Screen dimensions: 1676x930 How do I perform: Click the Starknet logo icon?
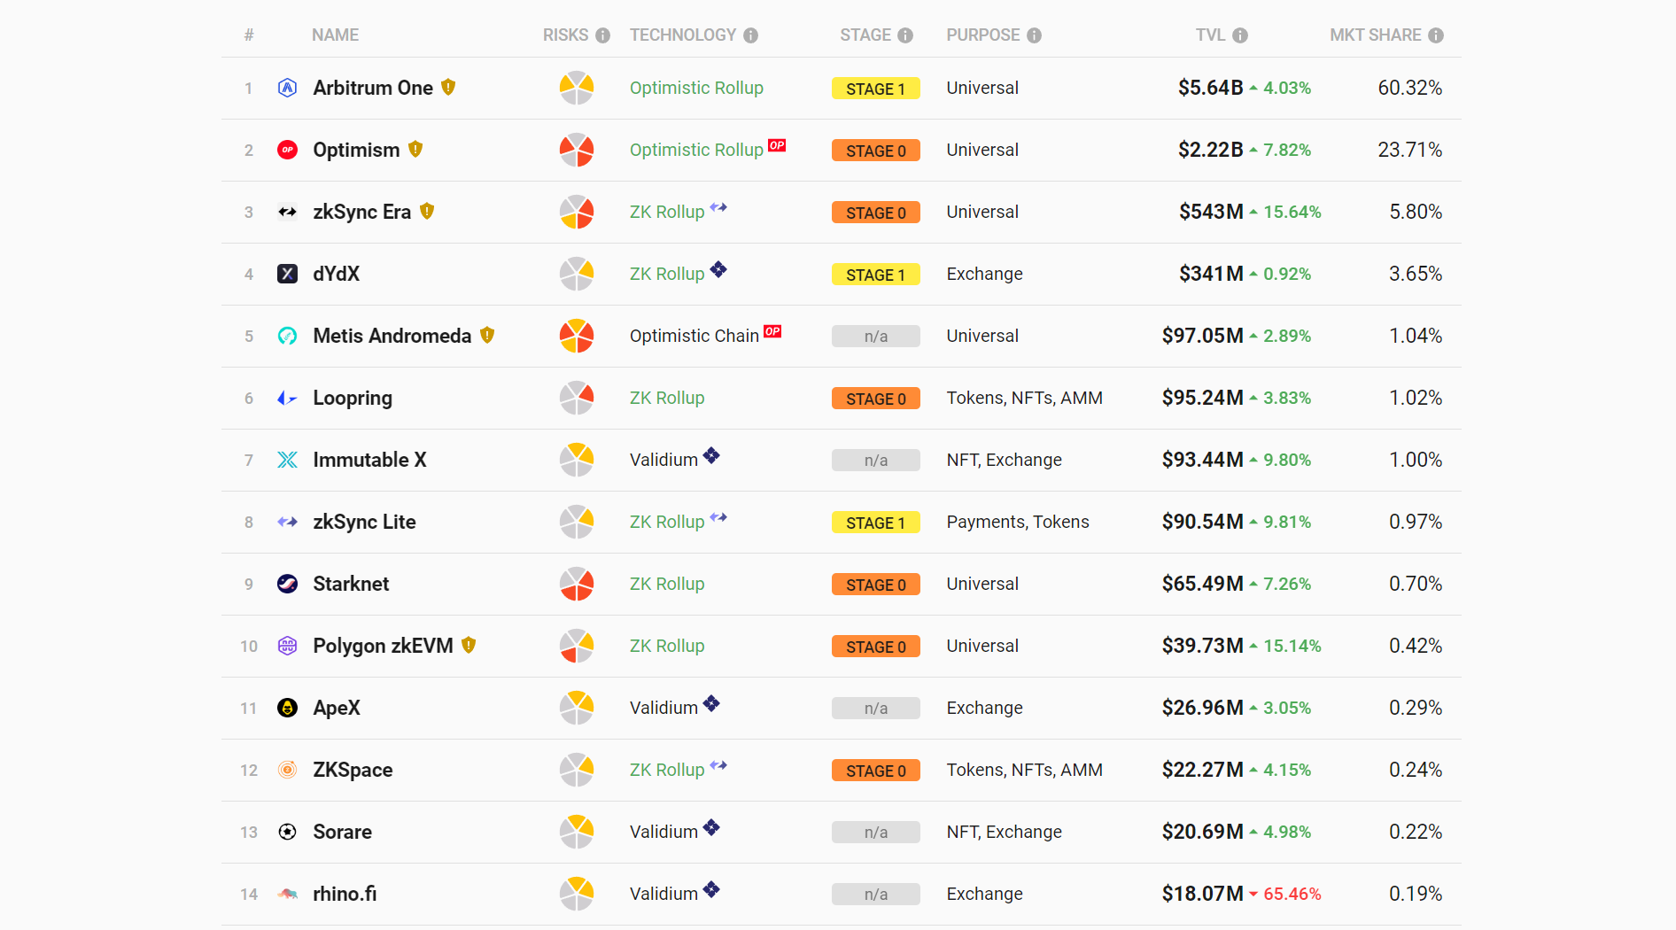[287, 584]
